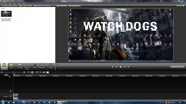Open the Zoom-n-Pan tab
This screenshot has width=186, height=104.
[27, 66]
